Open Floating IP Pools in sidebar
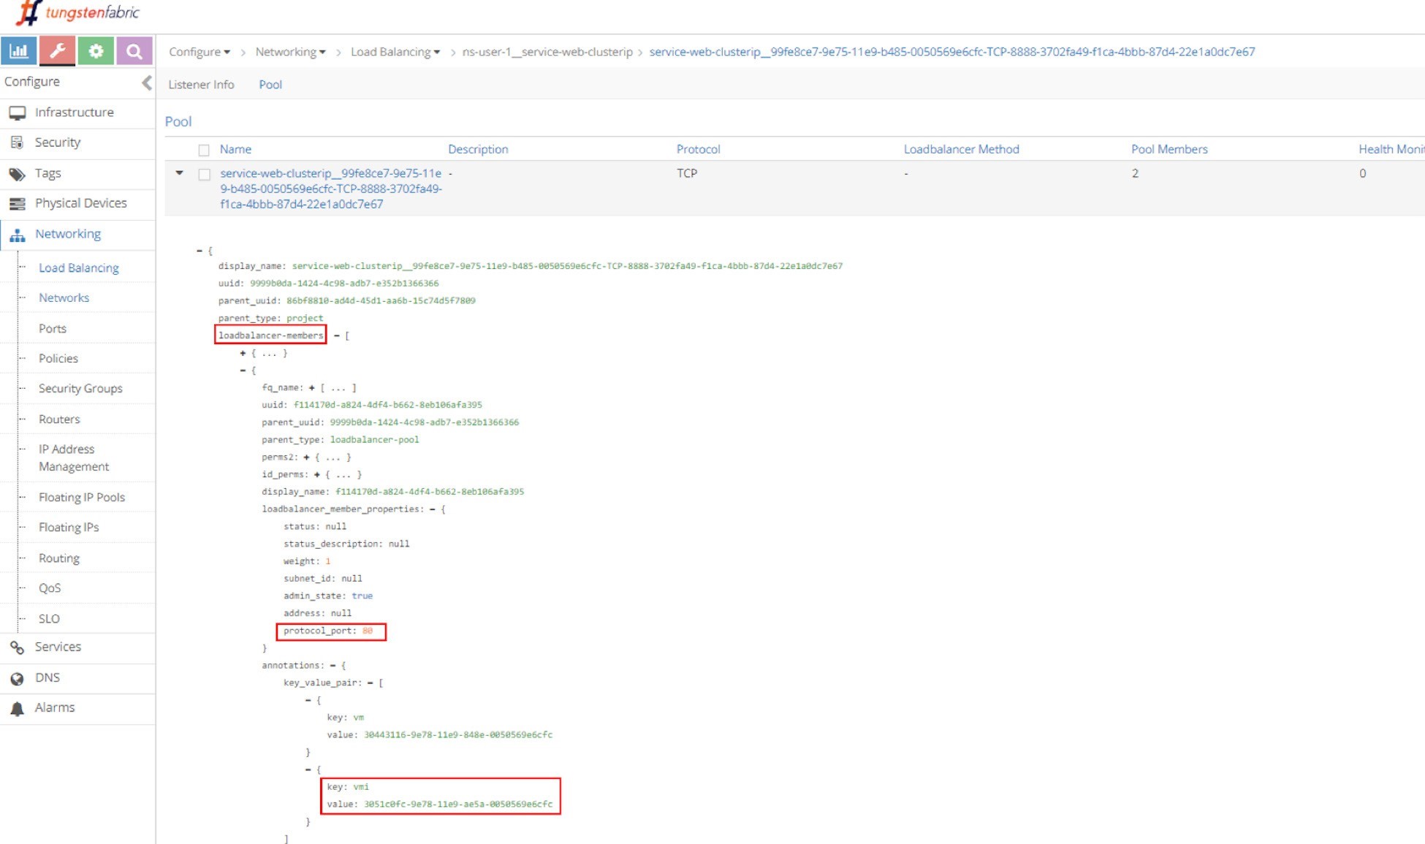The height and width of the screenshot is (844, 1425). tap(82, 498)
